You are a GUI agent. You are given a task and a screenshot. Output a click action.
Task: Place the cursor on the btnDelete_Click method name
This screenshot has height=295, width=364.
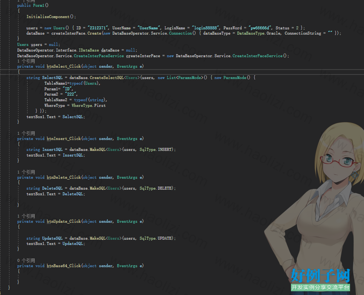[64, 177]
